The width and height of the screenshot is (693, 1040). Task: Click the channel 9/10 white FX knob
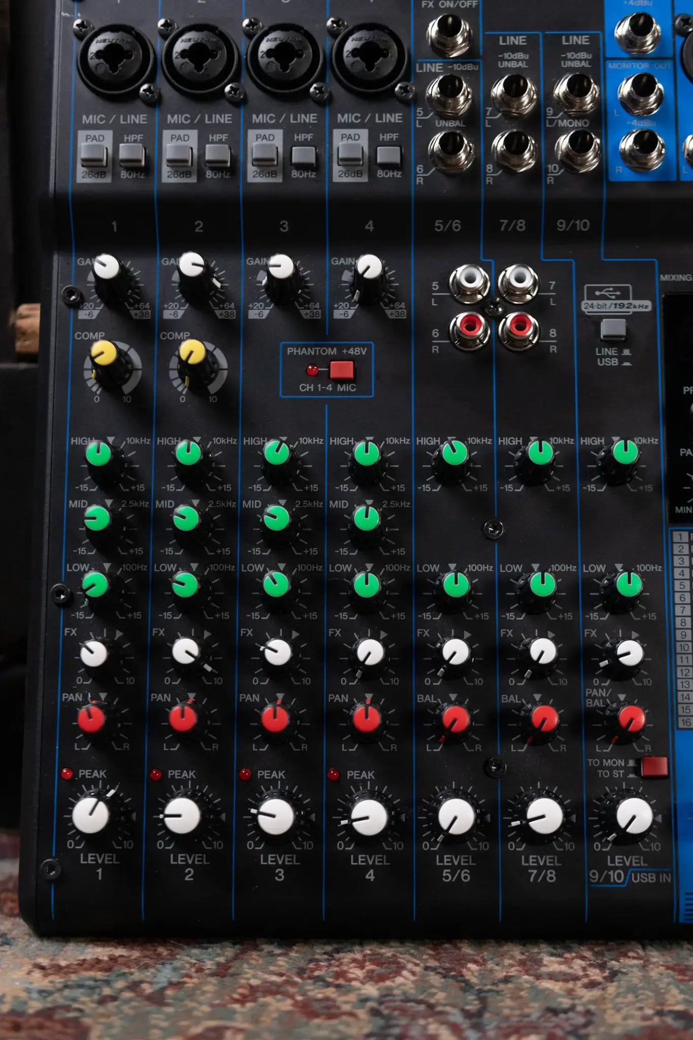(x=630, y=653)
